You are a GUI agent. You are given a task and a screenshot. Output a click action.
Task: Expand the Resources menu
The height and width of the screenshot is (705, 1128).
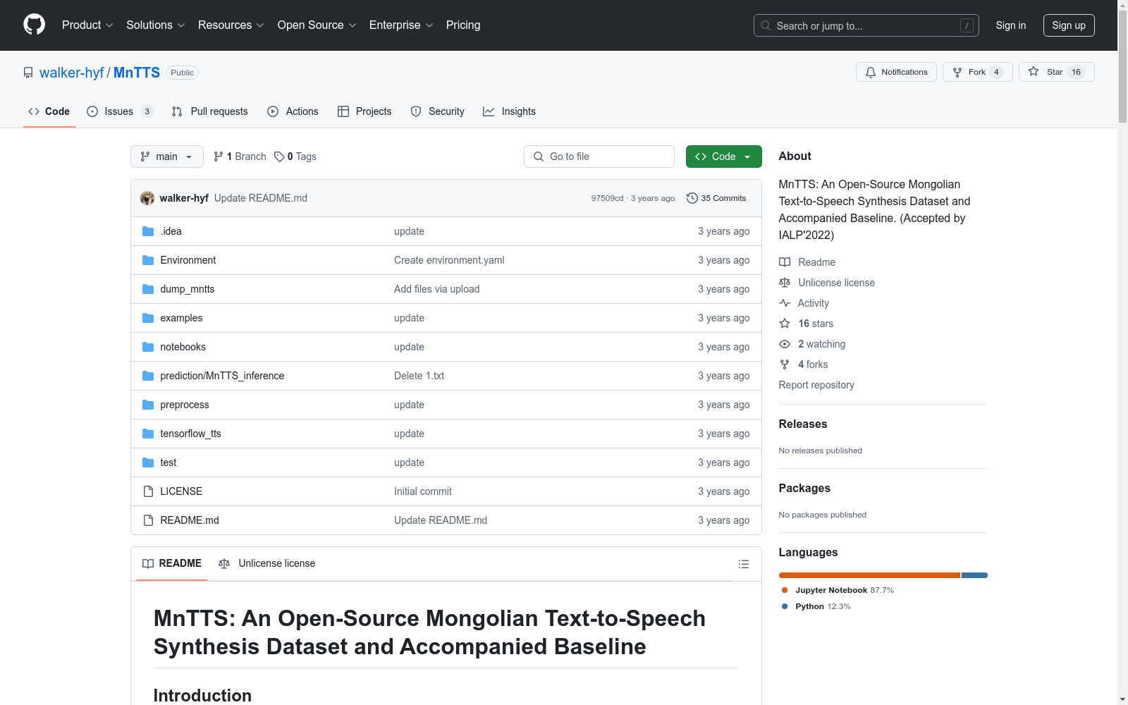click(231, 25)
